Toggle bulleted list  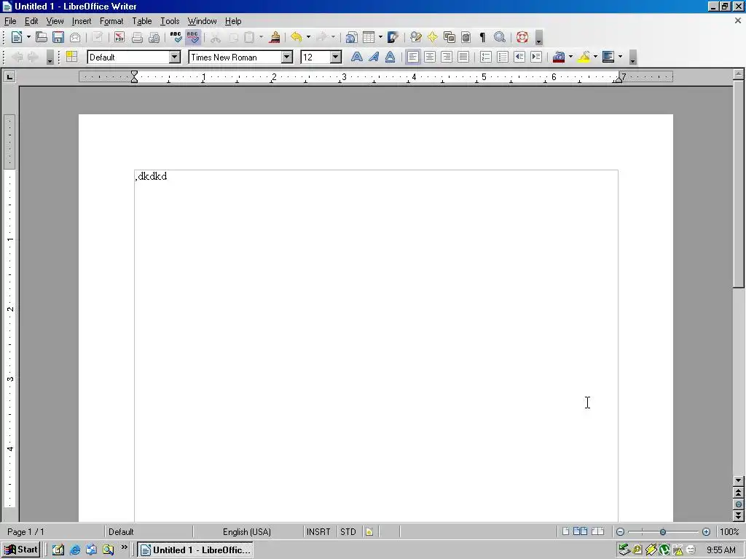(503, 57)
